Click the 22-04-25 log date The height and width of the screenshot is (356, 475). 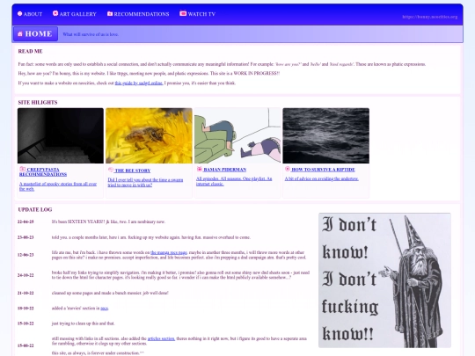click(26, 222)
